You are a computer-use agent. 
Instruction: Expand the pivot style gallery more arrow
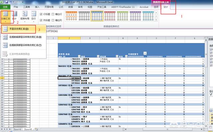coord(156,20)
